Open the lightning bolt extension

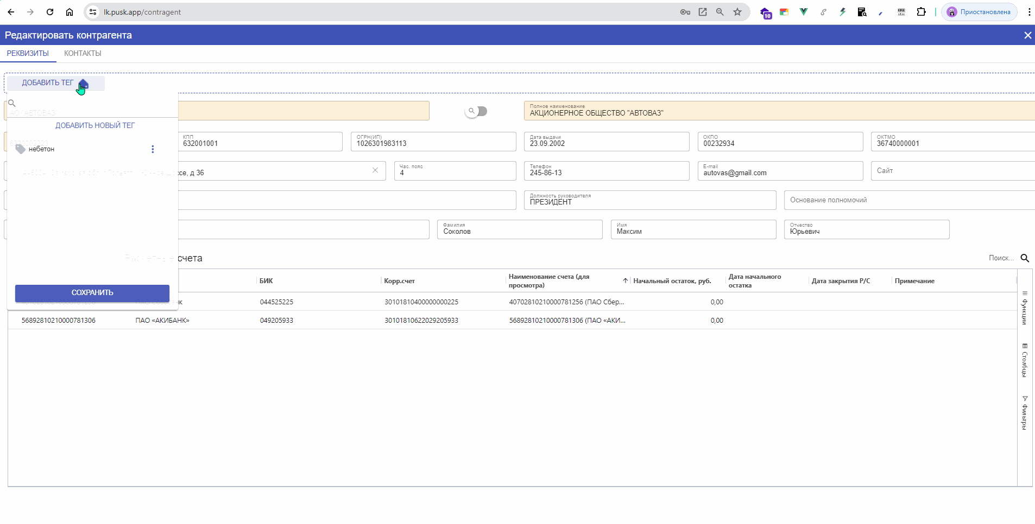coord(843,12)
